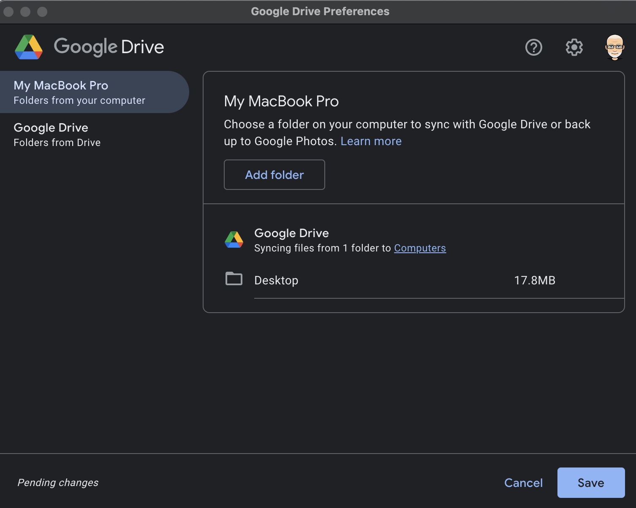Open the Learn more link
The image size is (636, 508).
[371, 141]
